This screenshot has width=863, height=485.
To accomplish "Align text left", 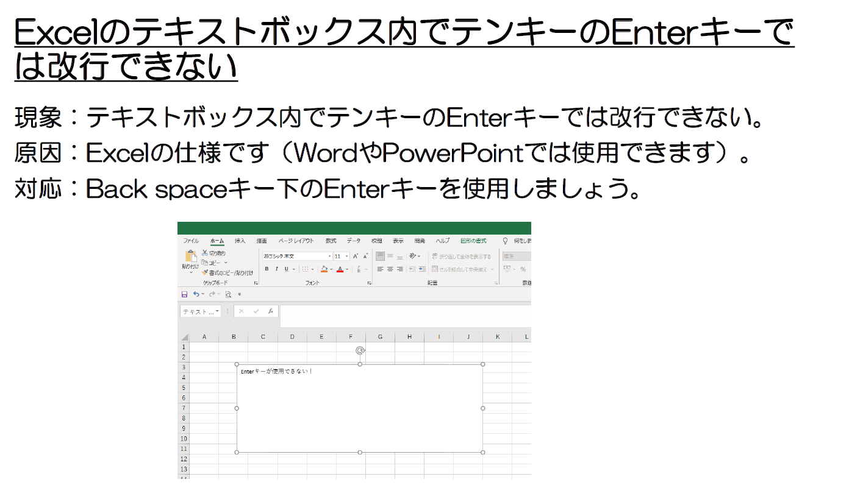I will (380, 269).
